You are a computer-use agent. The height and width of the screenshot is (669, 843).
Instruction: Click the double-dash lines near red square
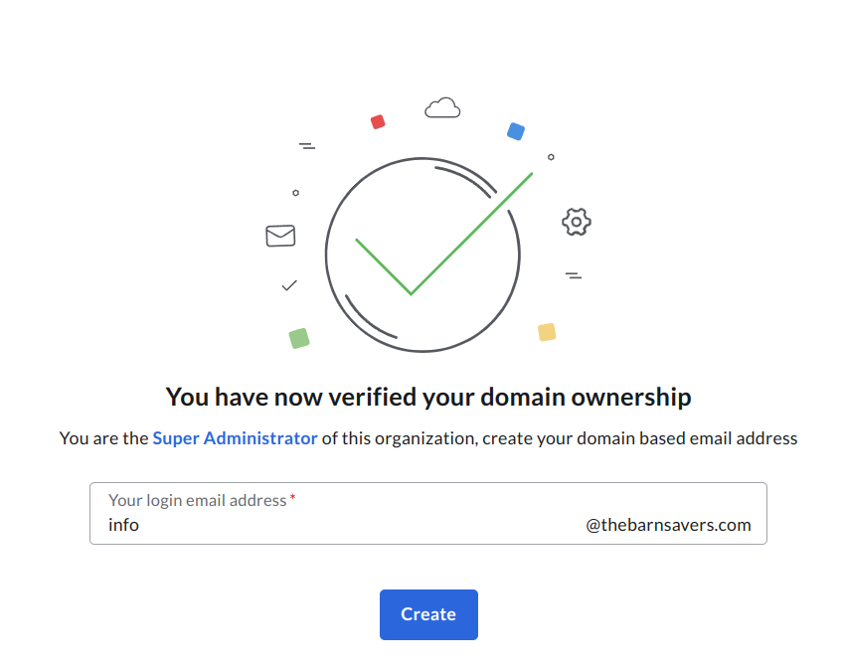(307, 146)
